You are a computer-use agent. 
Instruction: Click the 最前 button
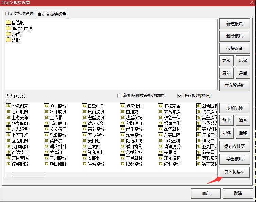point(226,73)
